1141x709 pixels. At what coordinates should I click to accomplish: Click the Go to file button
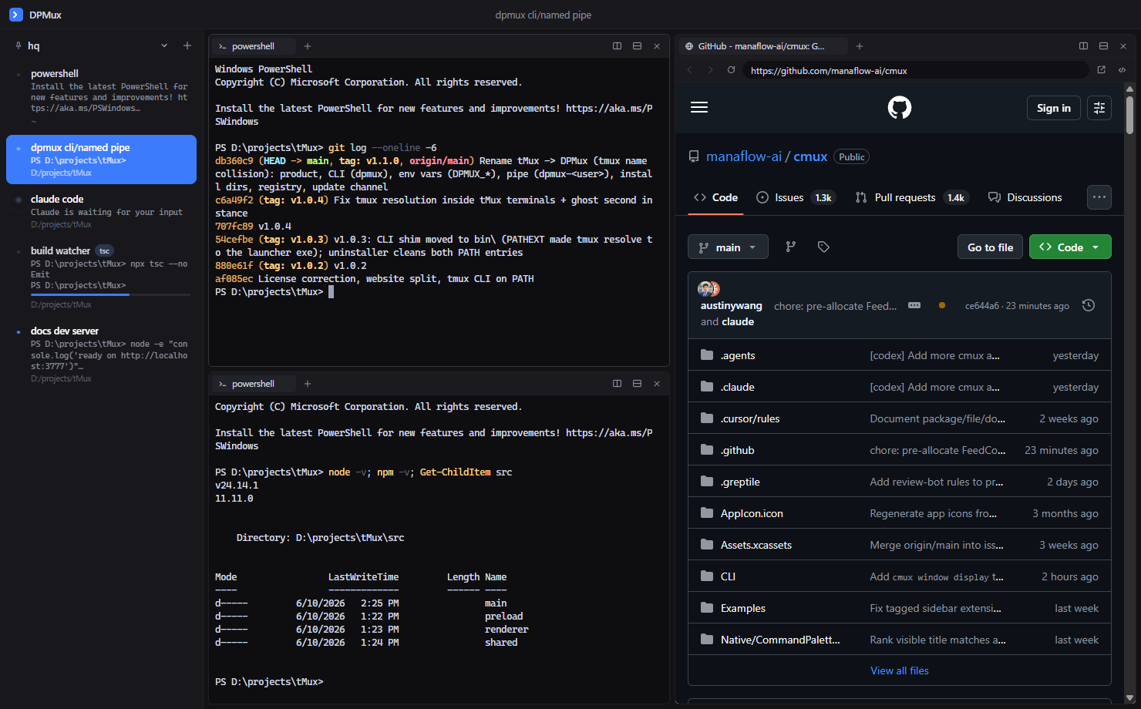[x=990, y=247]
